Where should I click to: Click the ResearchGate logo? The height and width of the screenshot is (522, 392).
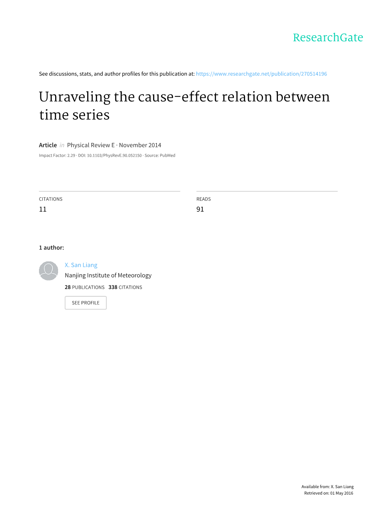pyautogui.click(x=328, y=38)
